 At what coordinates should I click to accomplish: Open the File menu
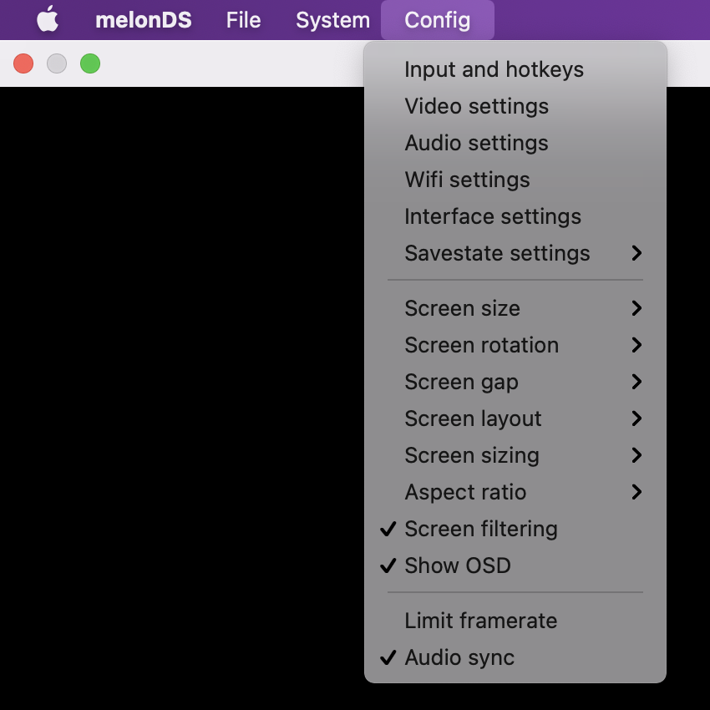[x=242, y=19]
